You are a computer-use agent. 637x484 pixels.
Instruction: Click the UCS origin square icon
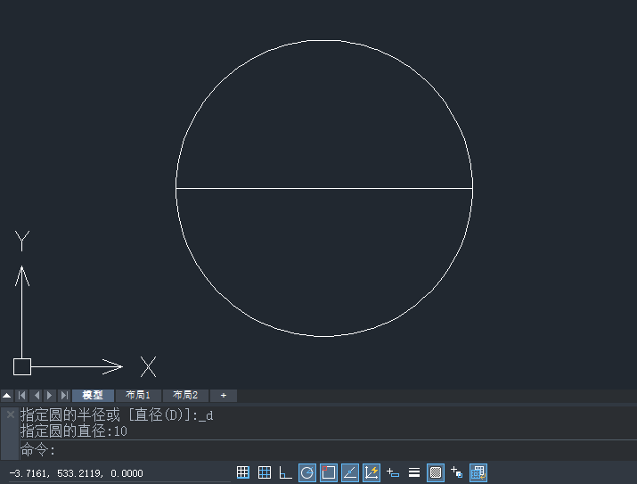coord(22,366)
